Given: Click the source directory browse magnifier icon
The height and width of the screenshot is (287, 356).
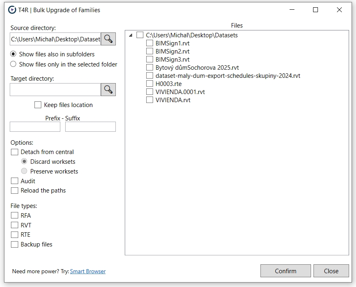Looking at the screenshot, I should (x=108, y=39).
